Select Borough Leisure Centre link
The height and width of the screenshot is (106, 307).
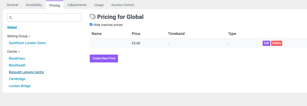(26, 72)
